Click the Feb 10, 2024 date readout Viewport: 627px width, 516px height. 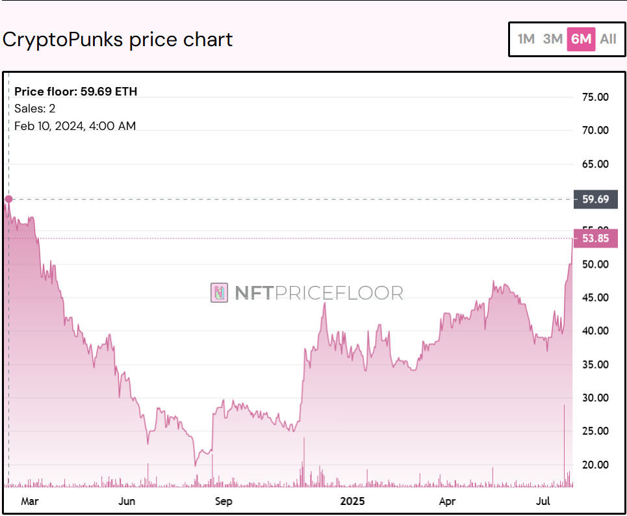tap(75, 126)
